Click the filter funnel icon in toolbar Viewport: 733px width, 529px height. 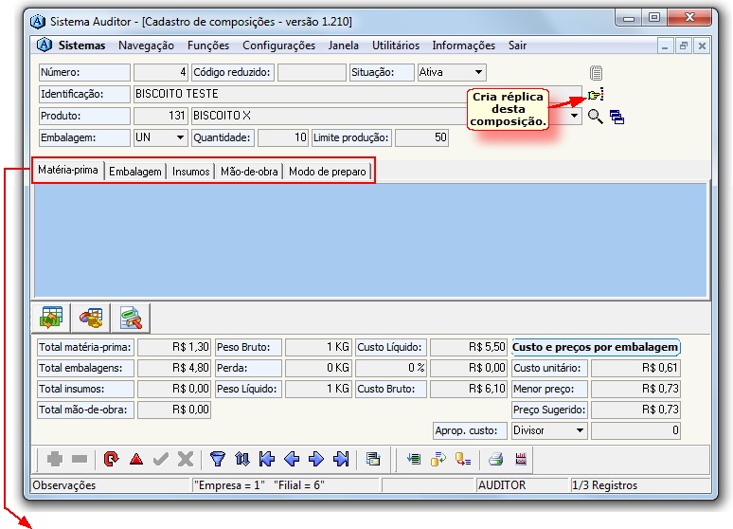[x=217, y=459]
